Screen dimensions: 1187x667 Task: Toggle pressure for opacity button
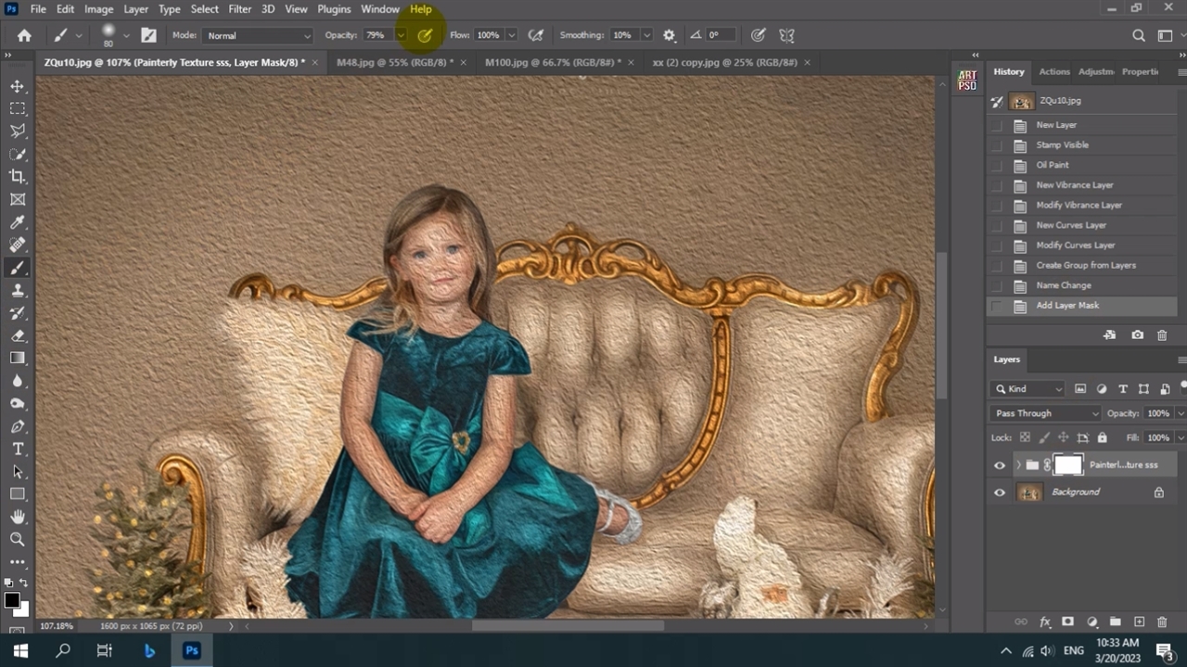[425, 35]
